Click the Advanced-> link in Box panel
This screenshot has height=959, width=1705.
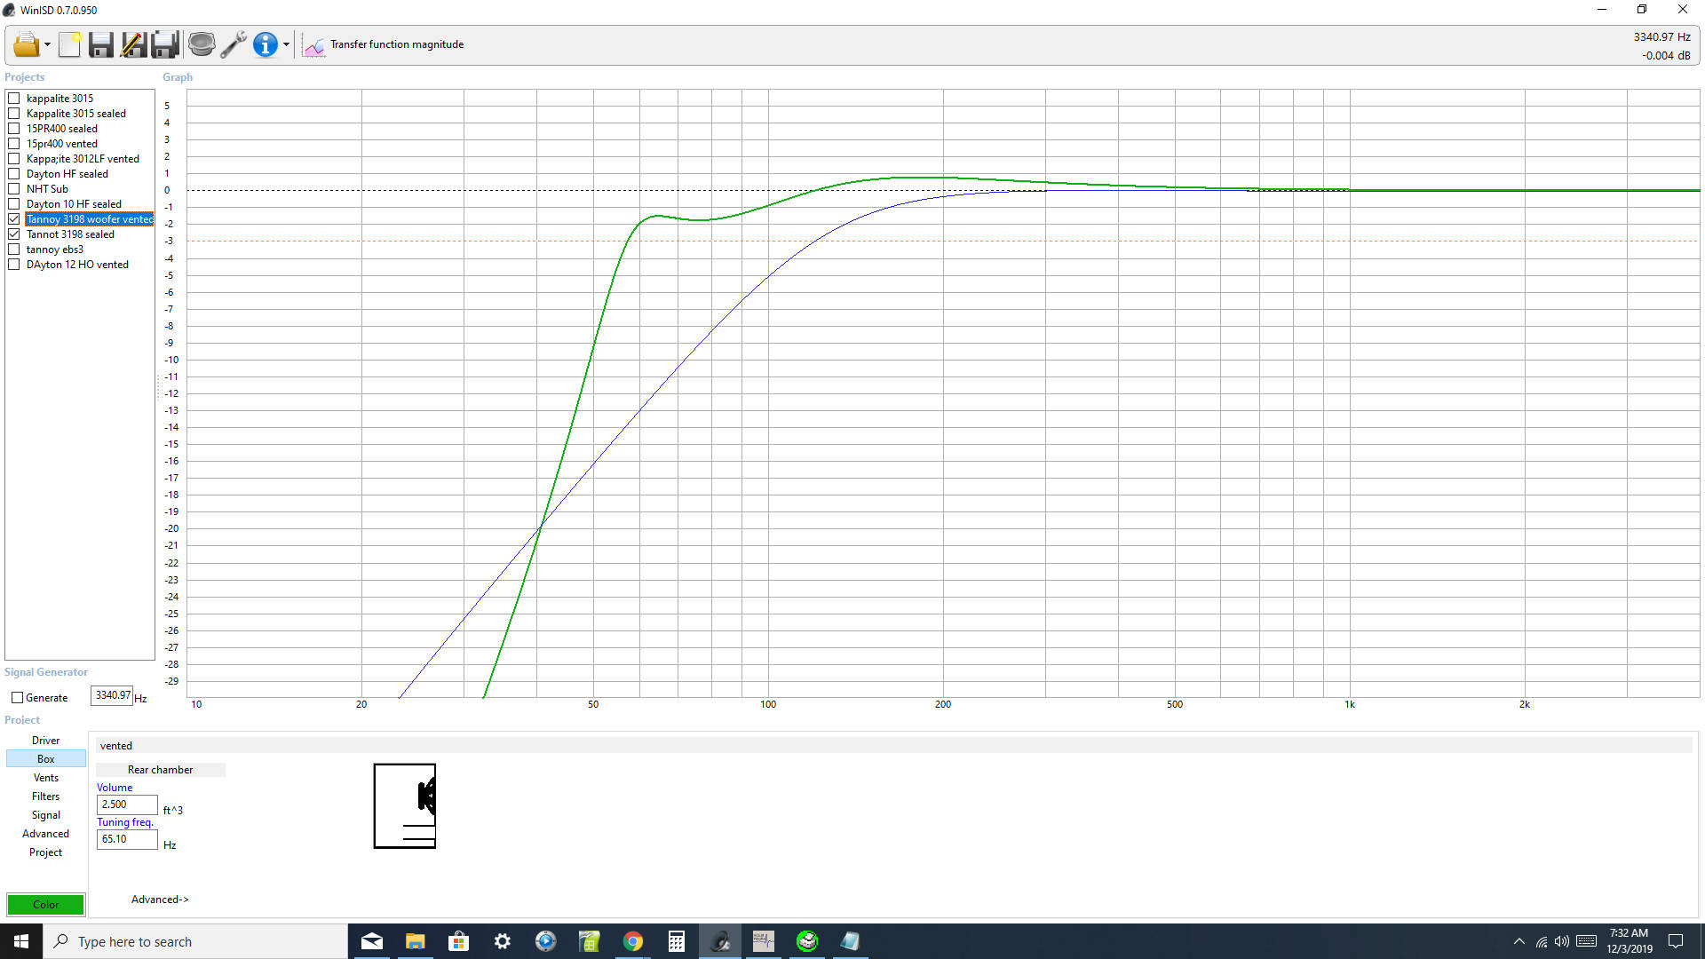tap(160, 900)
